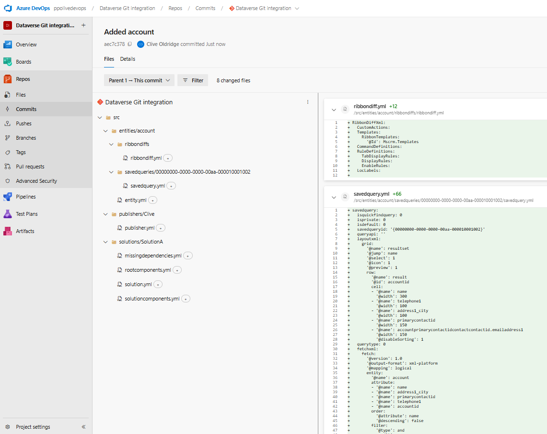Screen dimensions: 547x434
Task: Select missingdependencies.yml in the file tree
Action: (153, 256)
